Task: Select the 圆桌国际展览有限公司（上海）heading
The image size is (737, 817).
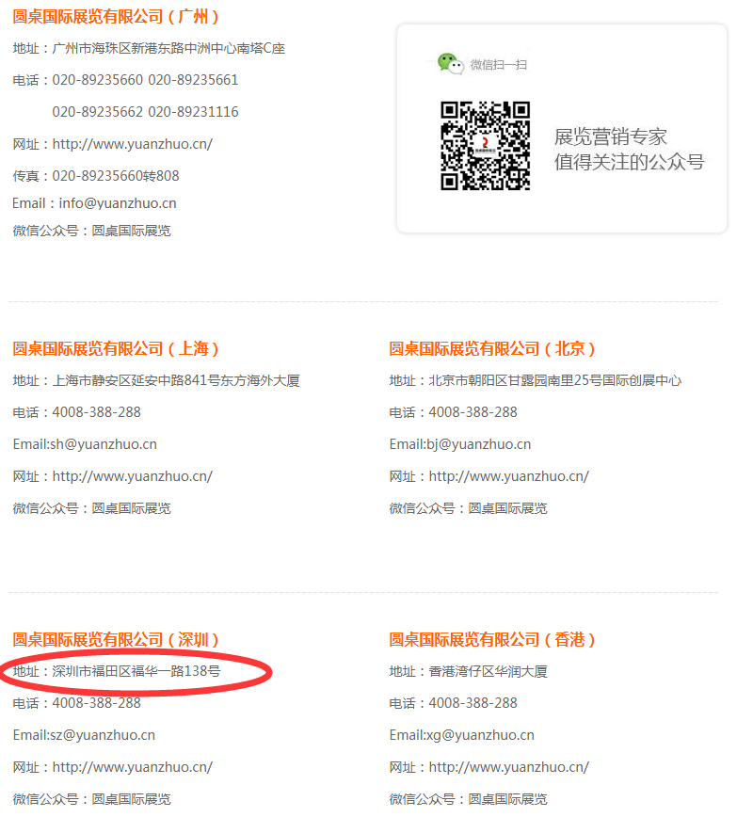Action: (x=116, y=349)
